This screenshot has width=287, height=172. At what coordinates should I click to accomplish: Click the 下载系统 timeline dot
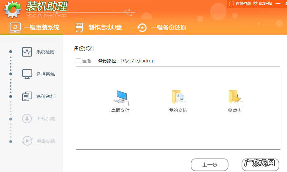pos(10,119)
